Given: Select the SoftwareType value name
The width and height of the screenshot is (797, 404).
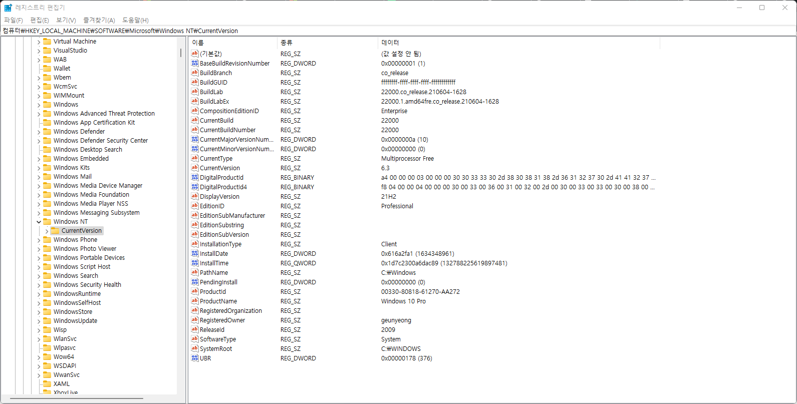Looking at the screenshot, I should tap(218, 339).
